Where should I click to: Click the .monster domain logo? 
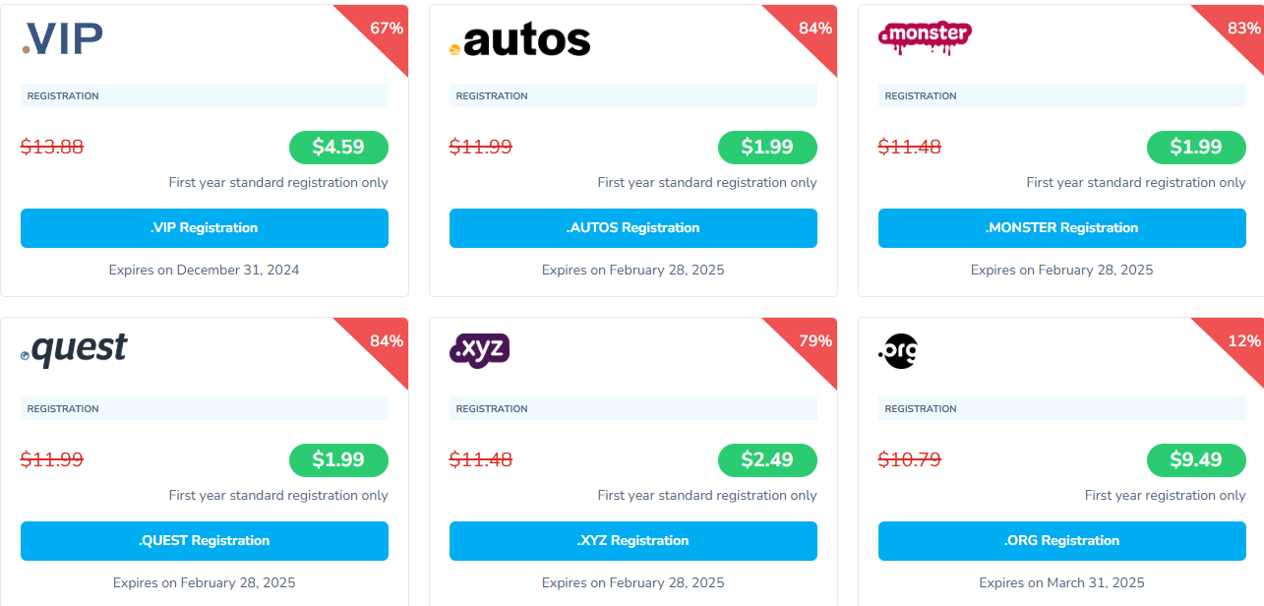(x=924, y=37)
